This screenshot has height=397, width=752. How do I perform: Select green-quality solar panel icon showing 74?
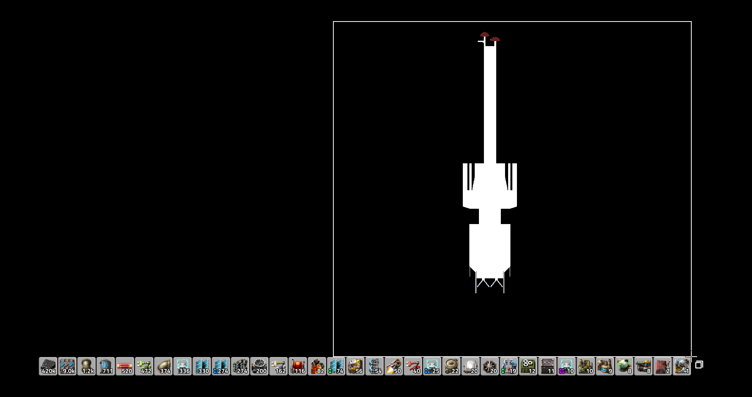pos(336,366)
